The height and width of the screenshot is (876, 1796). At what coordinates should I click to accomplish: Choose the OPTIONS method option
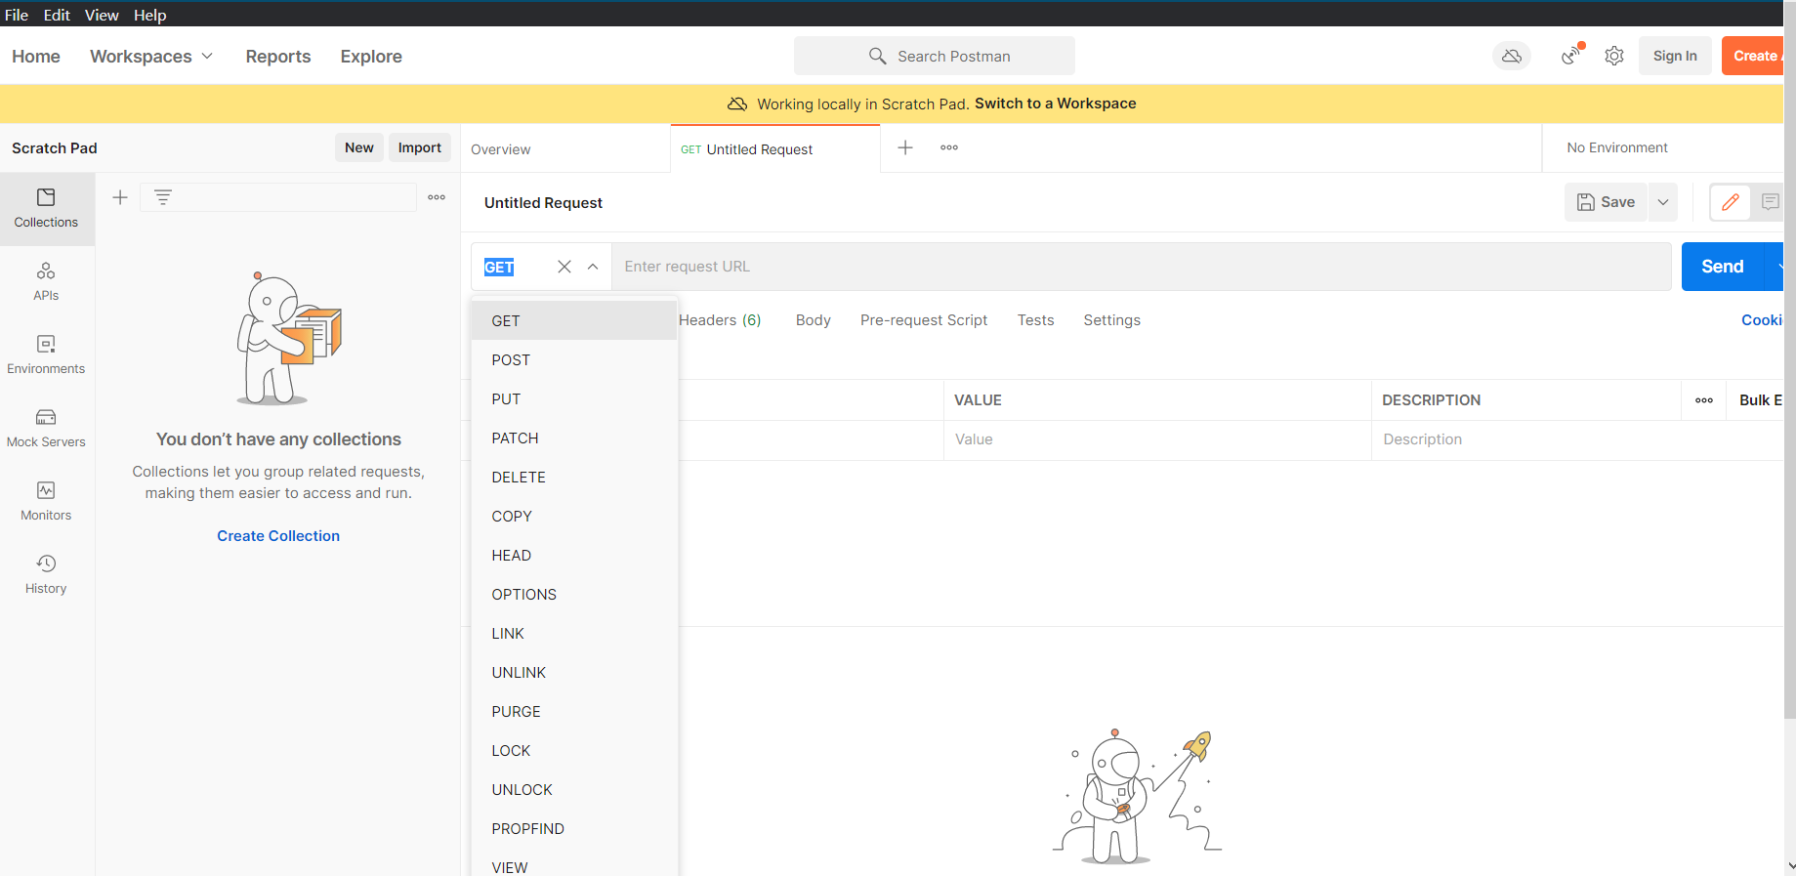pos(574,595)
